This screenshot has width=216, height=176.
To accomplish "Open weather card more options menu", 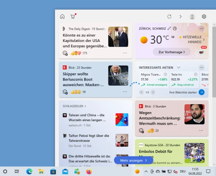I will tap(201, 29).
